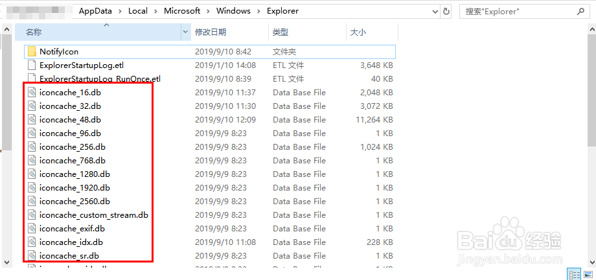Sort files by 类型 column header
This screenshot has width=596, height=280.
281,32
